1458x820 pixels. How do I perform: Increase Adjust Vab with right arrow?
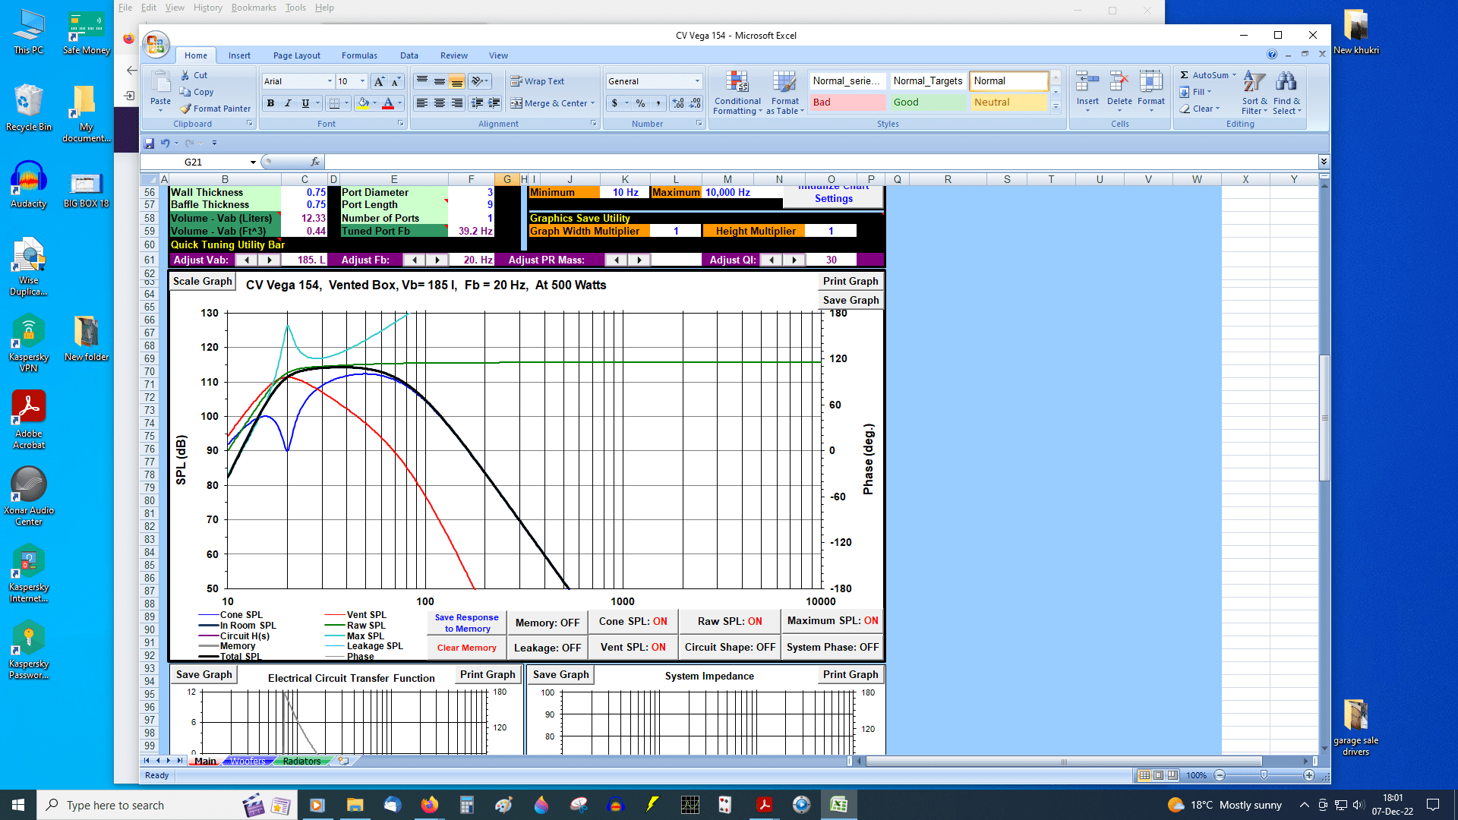coord(269,260)
